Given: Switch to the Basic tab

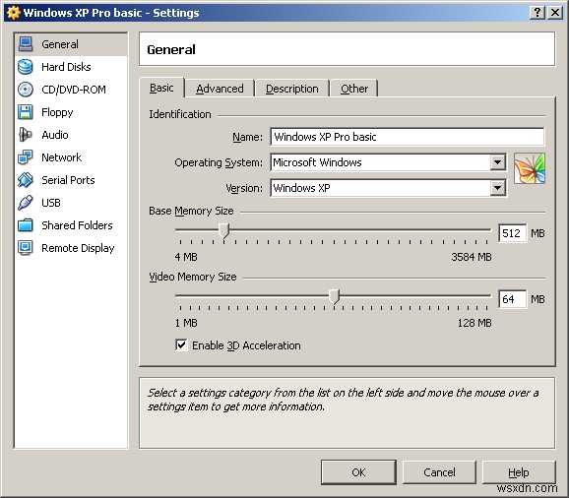Looking at the screenshot, I should (x=161, y=88).
